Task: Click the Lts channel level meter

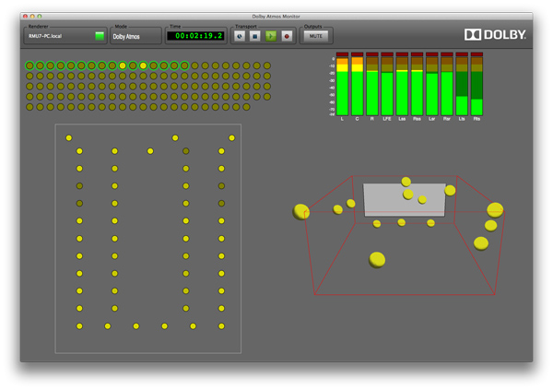Action: click(x=462, y=86)
